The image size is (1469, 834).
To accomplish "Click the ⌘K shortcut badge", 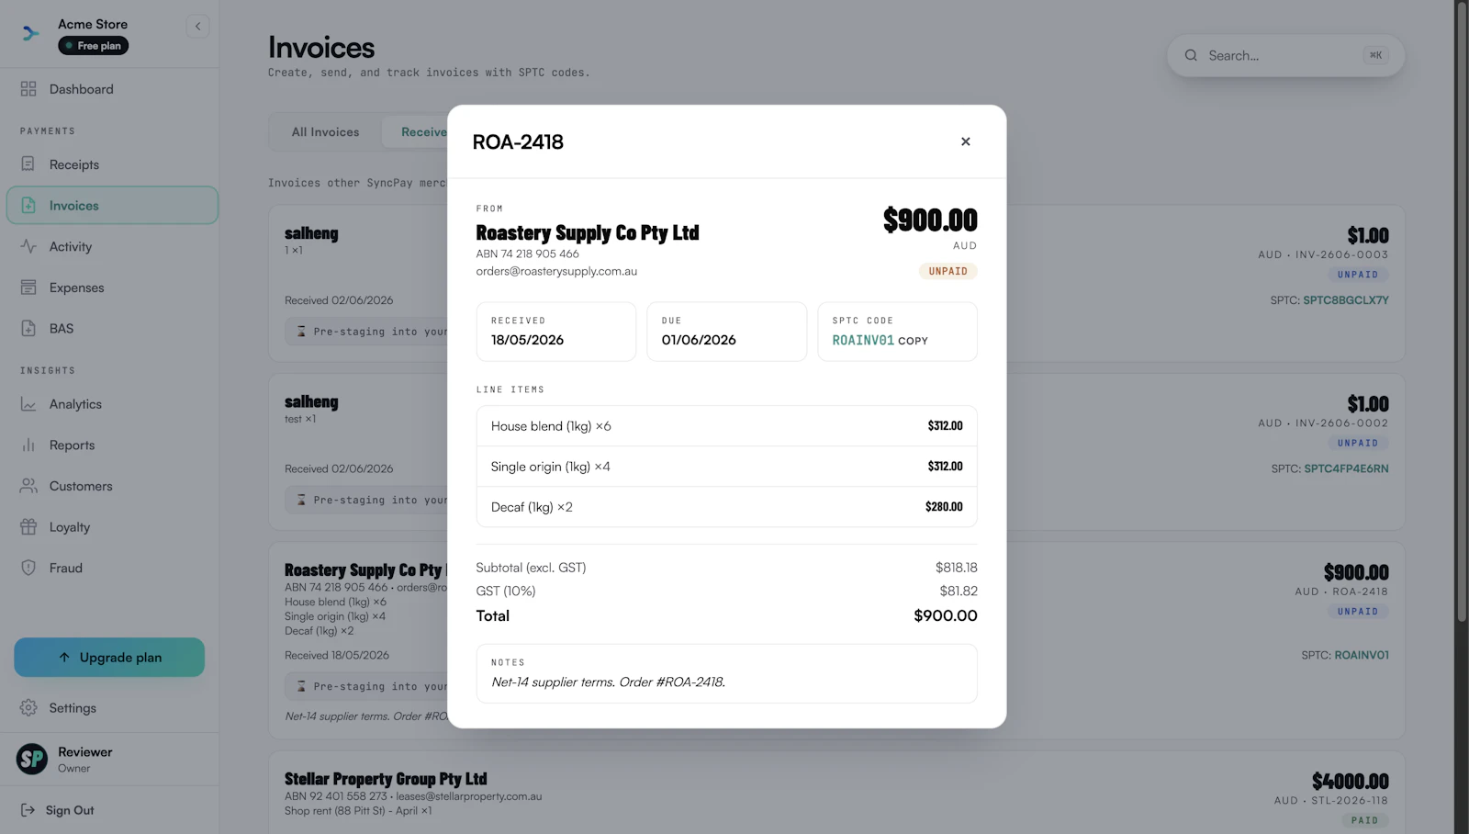I will pos(1375,55).
